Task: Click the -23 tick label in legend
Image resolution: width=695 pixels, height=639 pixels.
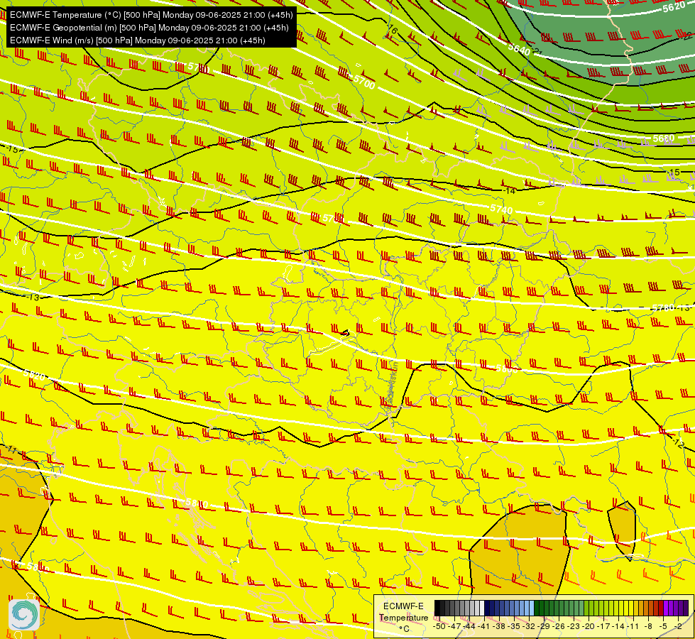Action: 574,626
